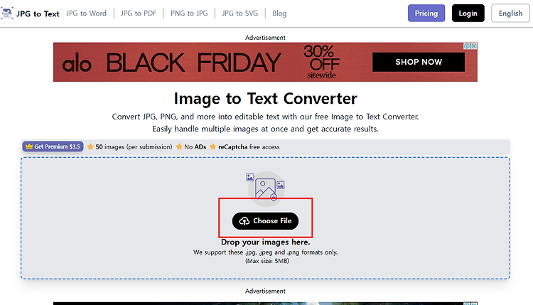Open PNG to JPG converter

(x=189, y=14)
